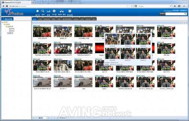Click the browser address bar

[67, 6]
